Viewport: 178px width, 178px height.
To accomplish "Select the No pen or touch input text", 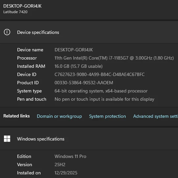I will point(104,99).
